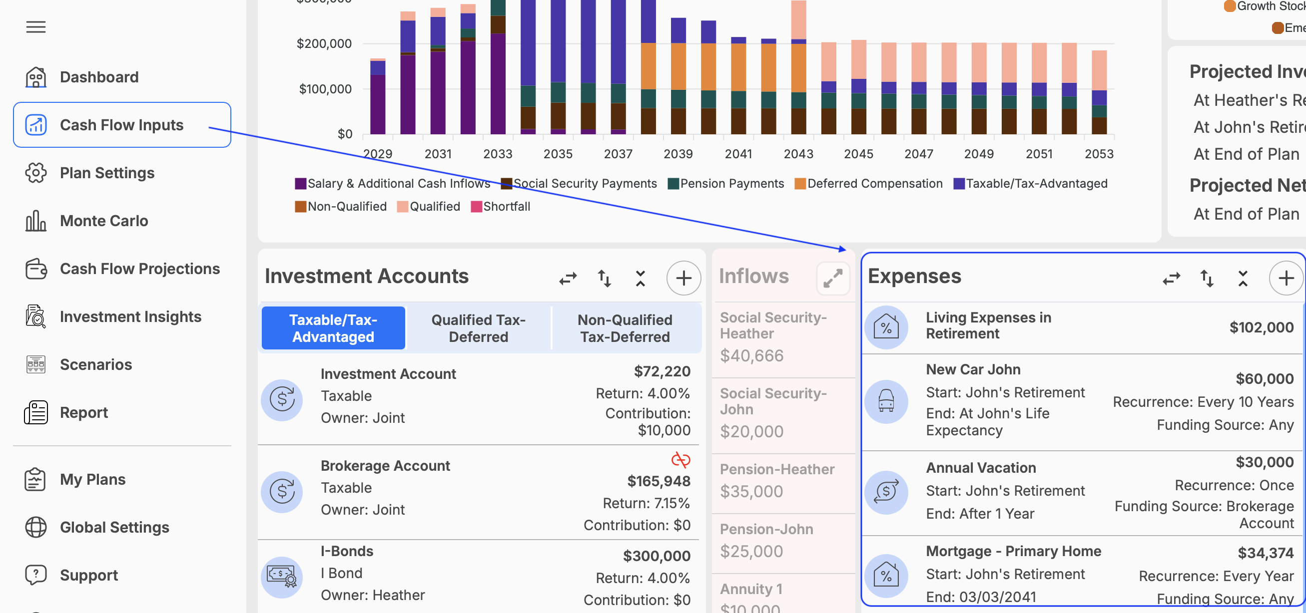Click the broken link icon on Brokerage Account

click(x=680, y=459)
